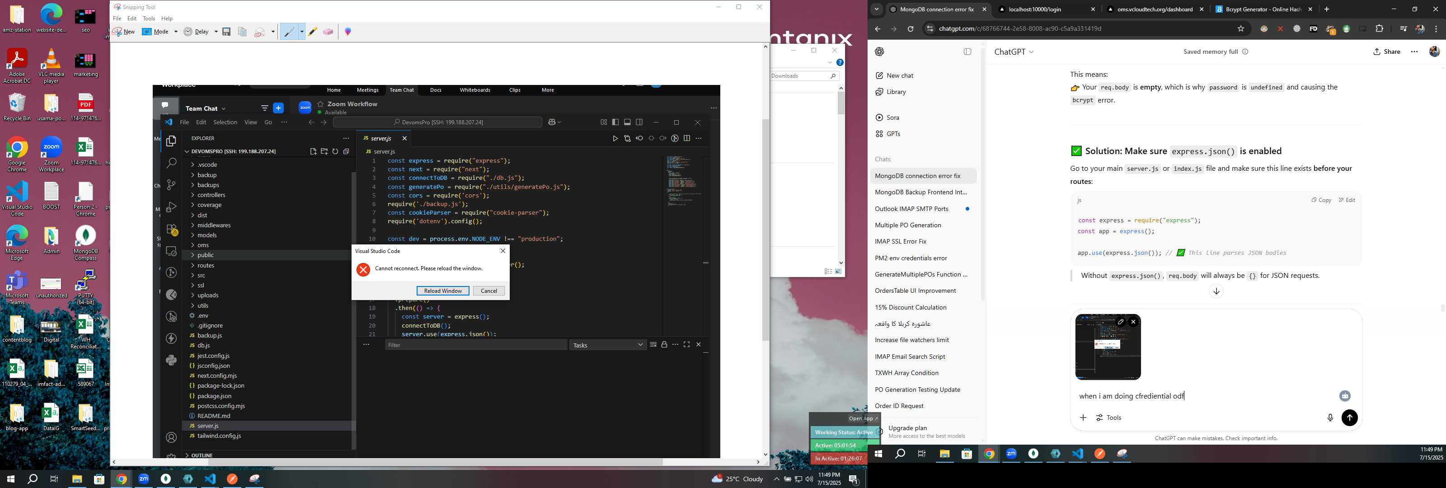Open the Snipping Tool Tools menu
This screenshot has width=1446, height=488.
coord(149,19)
